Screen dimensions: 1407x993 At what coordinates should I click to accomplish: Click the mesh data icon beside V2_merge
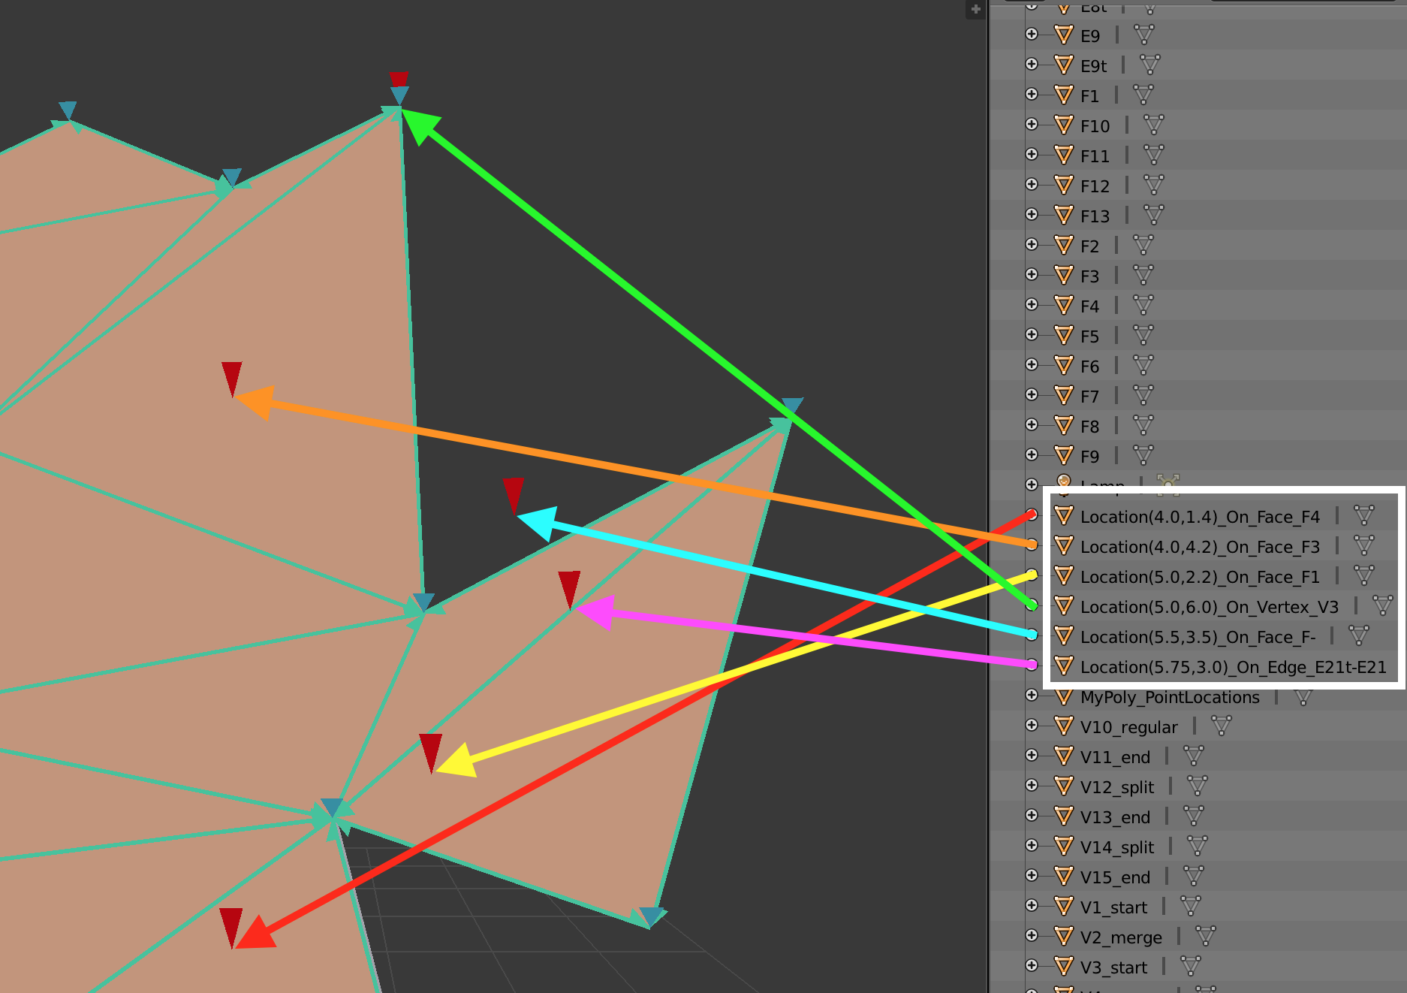[x=1204, y=937]
